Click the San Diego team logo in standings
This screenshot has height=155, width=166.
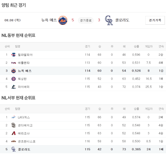click(13, 125)
